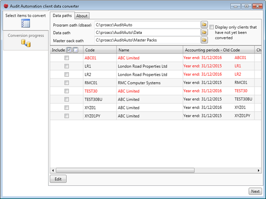
Task: Click the Data path input field
Action: coord(147,32)
